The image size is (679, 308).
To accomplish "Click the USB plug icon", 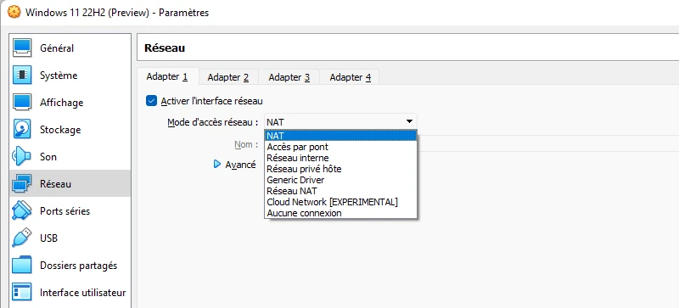I will (x=22, y=238).
